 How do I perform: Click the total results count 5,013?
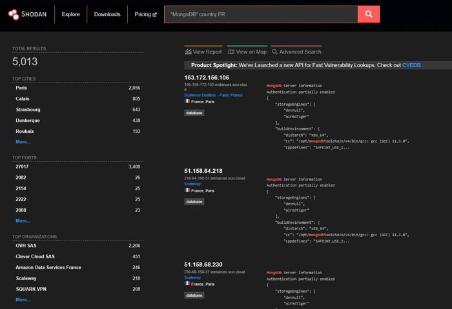click(25, 61)
